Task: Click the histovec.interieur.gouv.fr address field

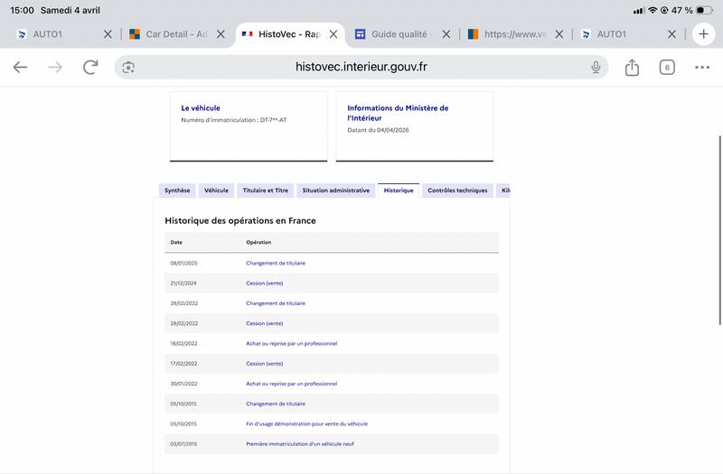Action: click(361, 68)
